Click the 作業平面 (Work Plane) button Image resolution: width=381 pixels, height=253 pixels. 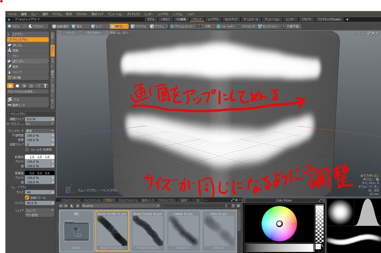tap(291, 26)
